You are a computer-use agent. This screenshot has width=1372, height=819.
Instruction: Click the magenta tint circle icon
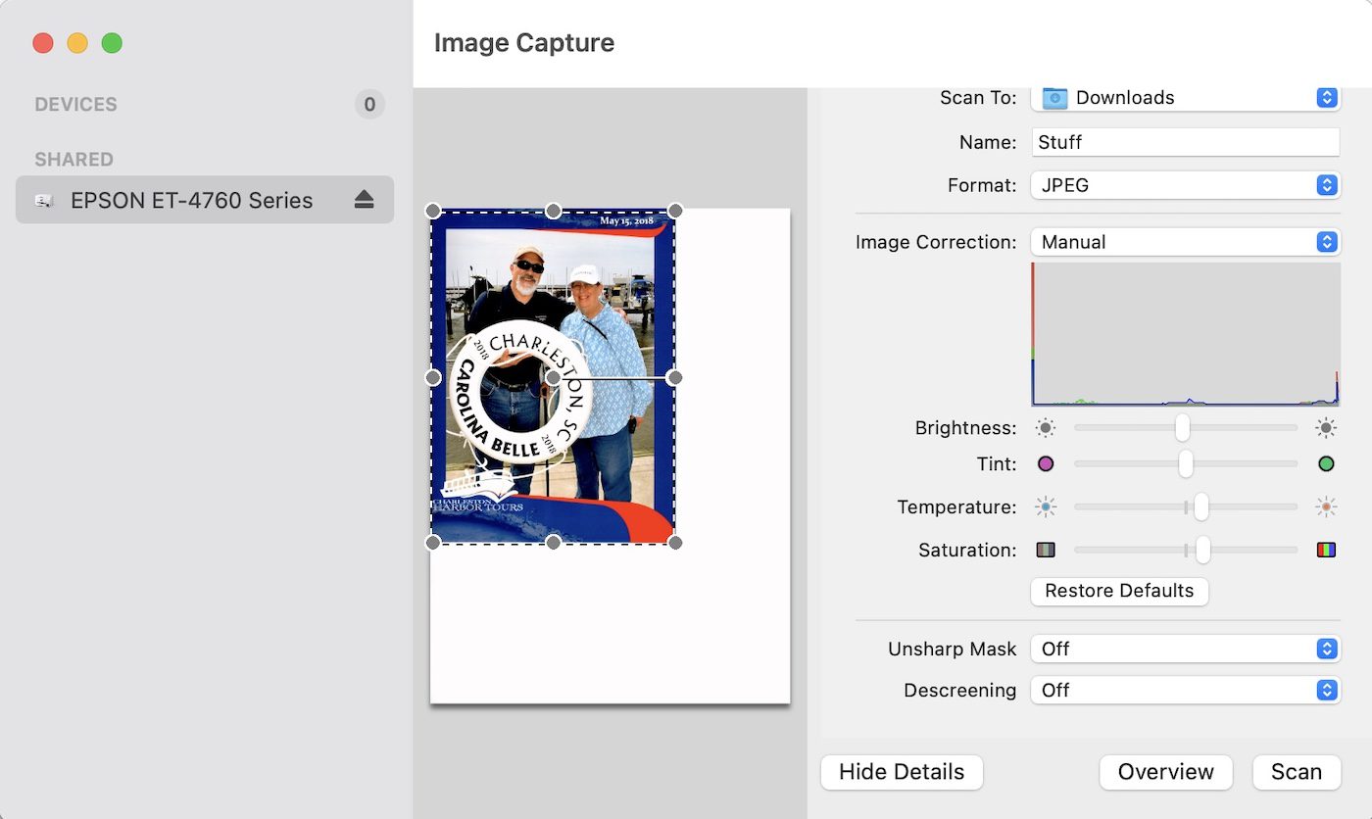[x=1046, y=463]
